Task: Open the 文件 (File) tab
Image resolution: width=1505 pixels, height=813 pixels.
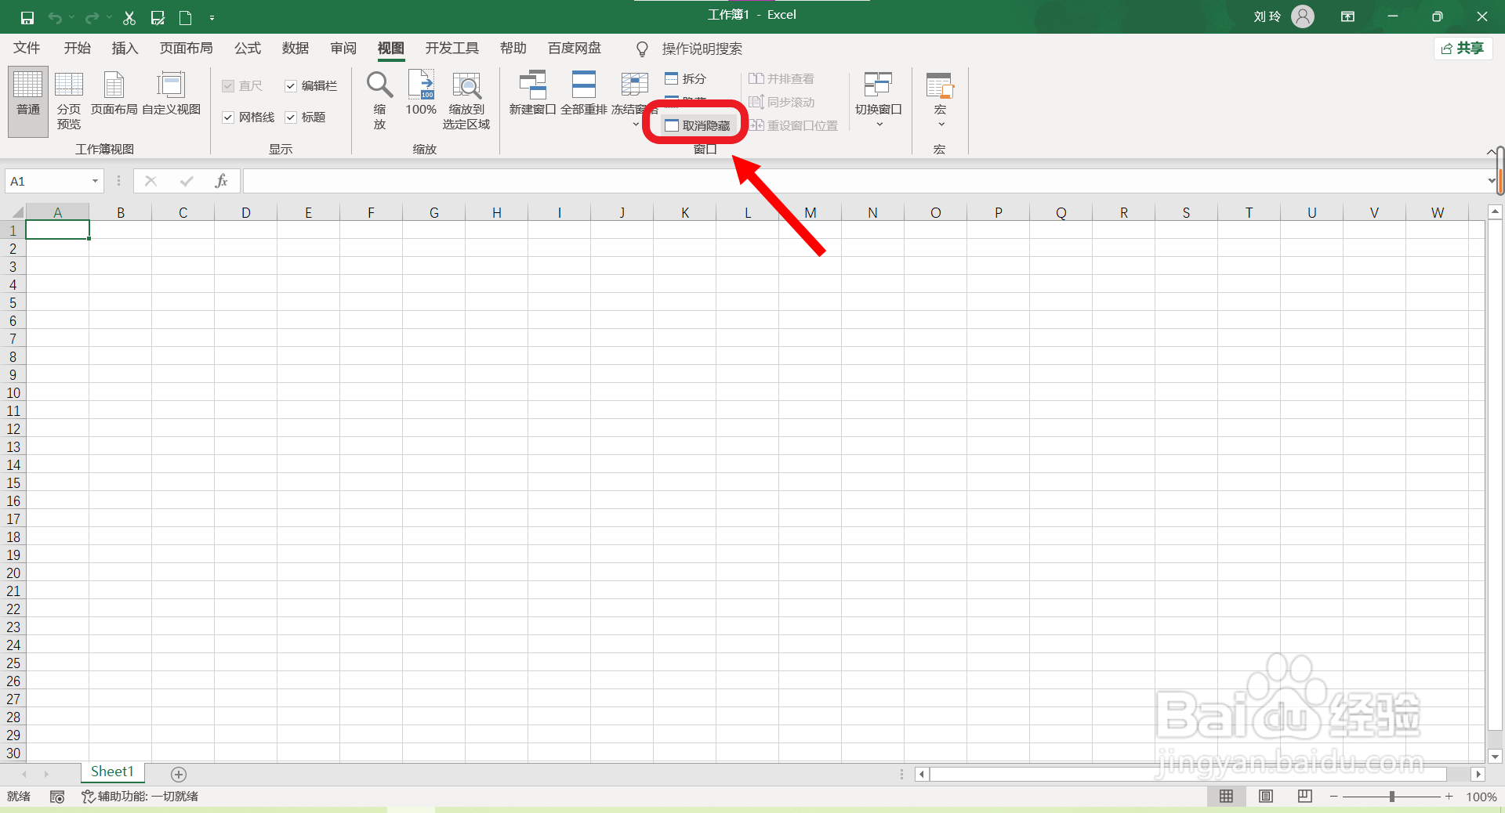Action: click(x=27, y=49)
